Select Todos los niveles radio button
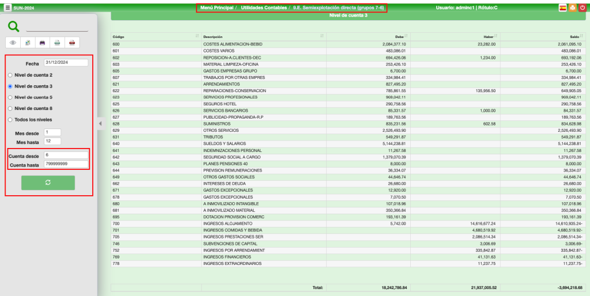 [x=10, y=120]
